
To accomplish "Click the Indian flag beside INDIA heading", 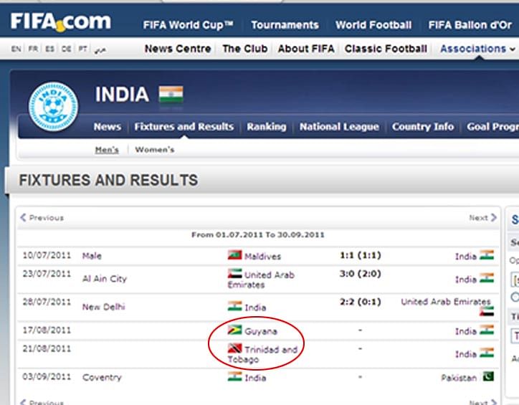I will 171,95.
